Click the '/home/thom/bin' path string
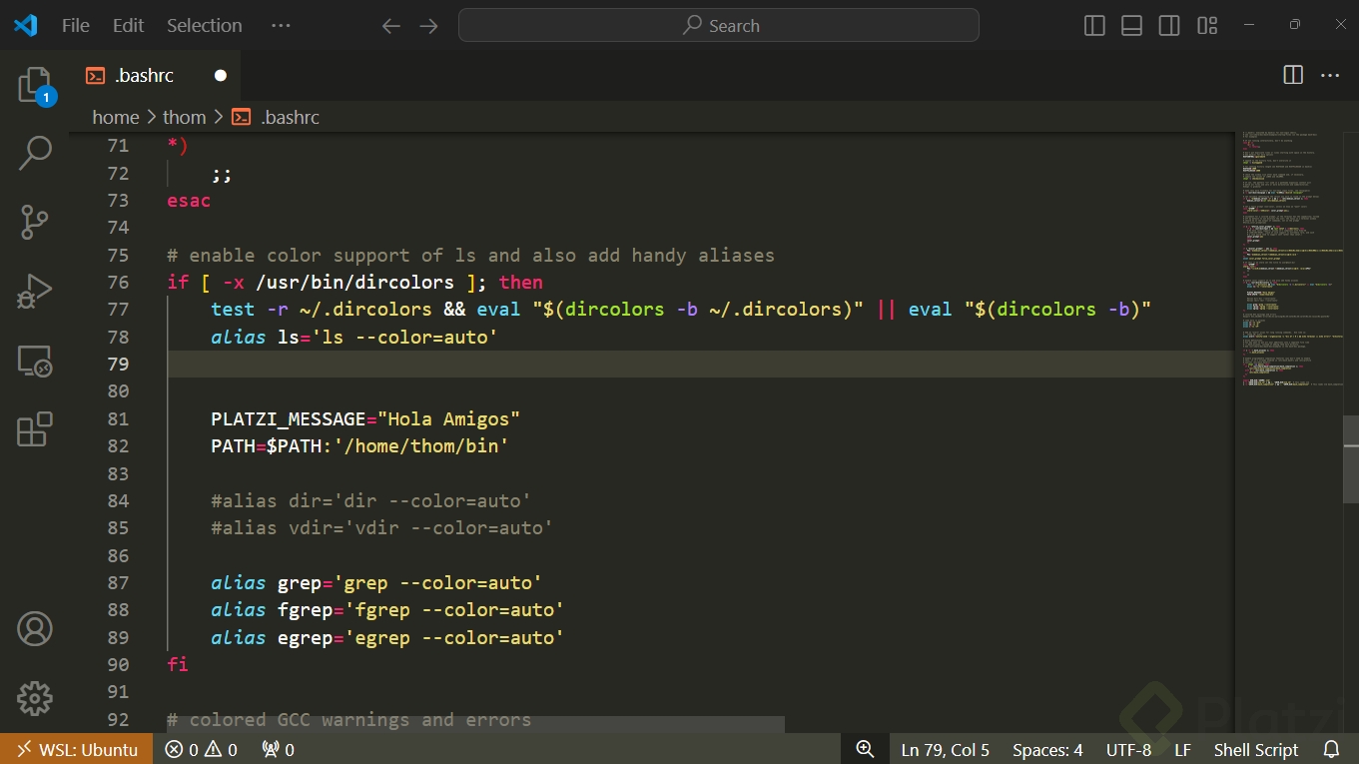 pyautogui.click(x=421, y=445)
